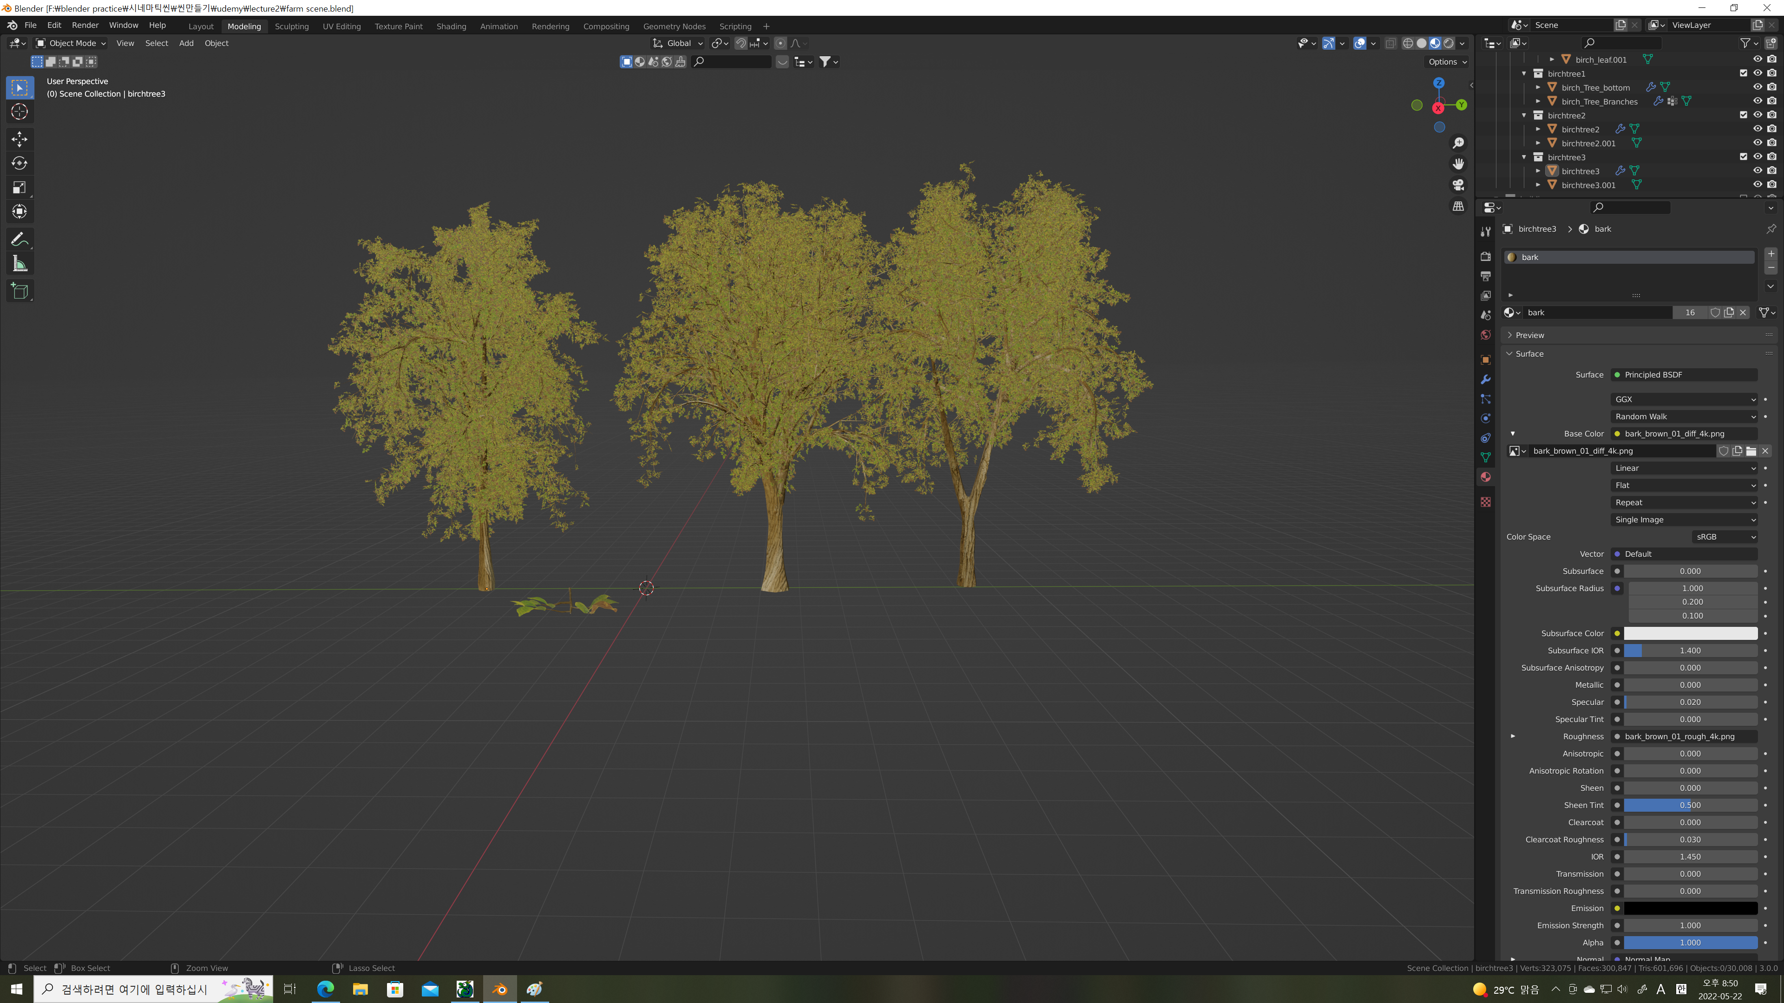The height and width of the screenshot is (1003, 1784).
Task: Open the Modifiers wrench properties tab
Action: tap(1486, 379)
